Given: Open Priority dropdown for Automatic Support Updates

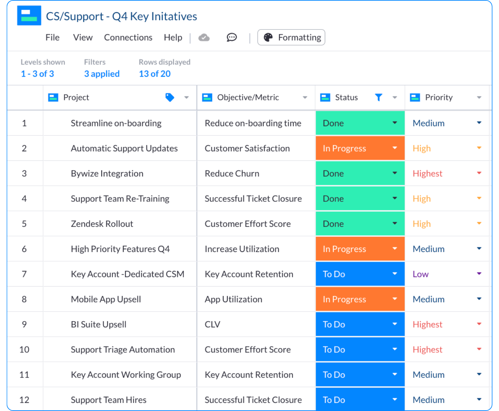Looking at the screenshot, I should (x=479, y=148).
